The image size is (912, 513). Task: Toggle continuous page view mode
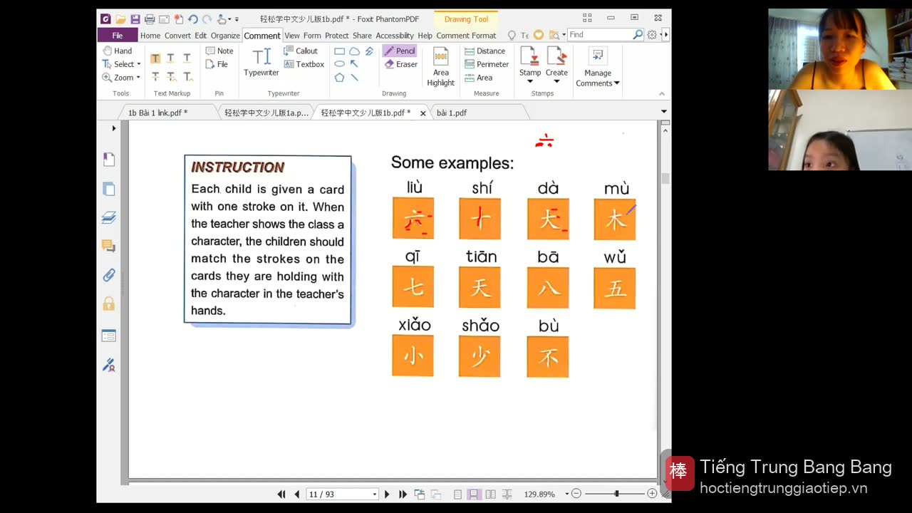(x=473, y=494)
